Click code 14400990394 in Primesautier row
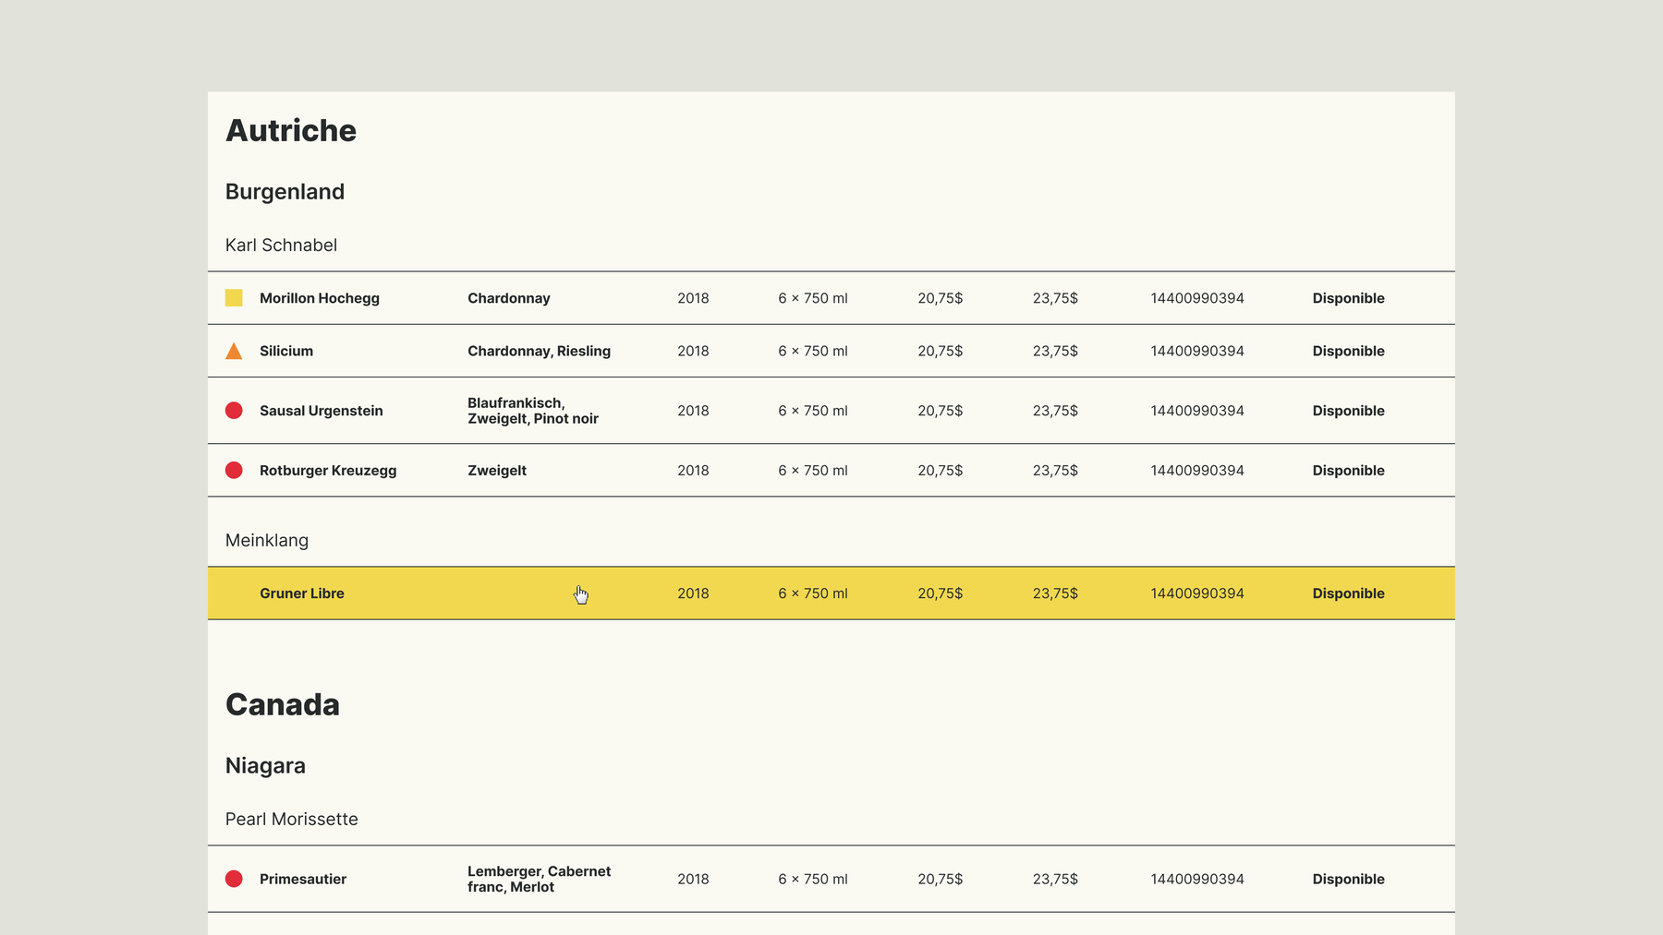 (1197, 879)
